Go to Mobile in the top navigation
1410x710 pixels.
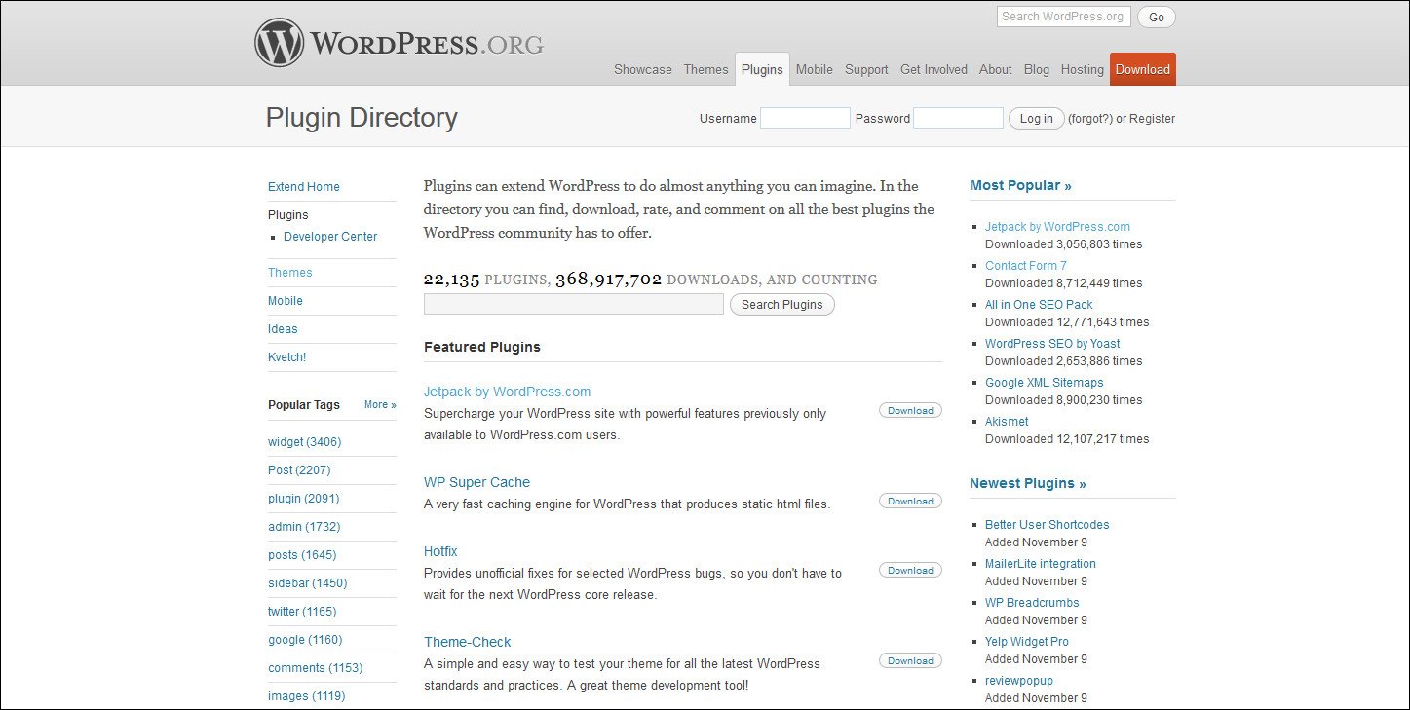(x=814, y=69)
